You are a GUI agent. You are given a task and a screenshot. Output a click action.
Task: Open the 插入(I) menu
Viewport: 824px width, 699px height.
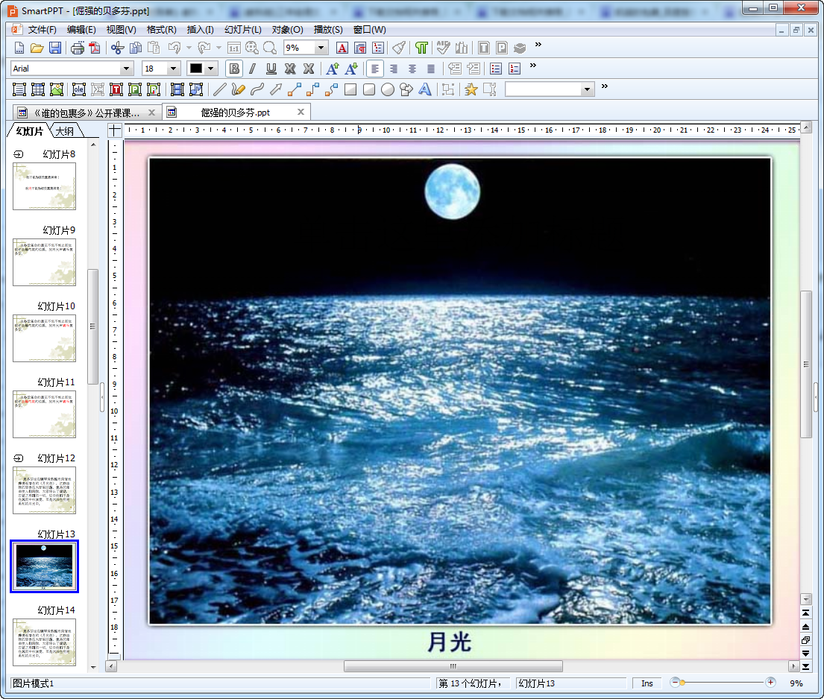[x=200, y=30]
